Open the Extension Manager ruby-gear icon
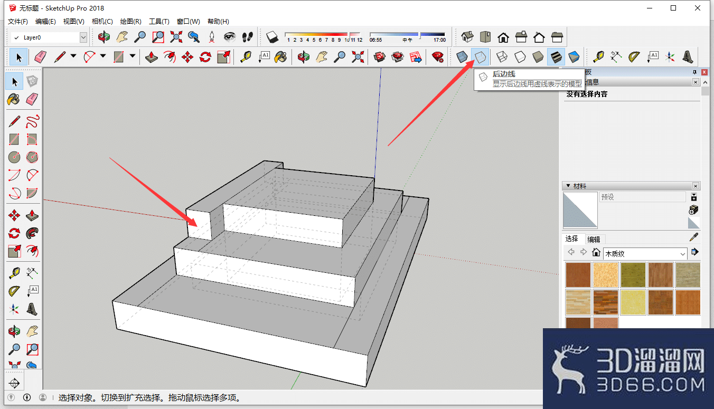The width and height of the screenshot is (714, 409). click(x=437, y=56)
